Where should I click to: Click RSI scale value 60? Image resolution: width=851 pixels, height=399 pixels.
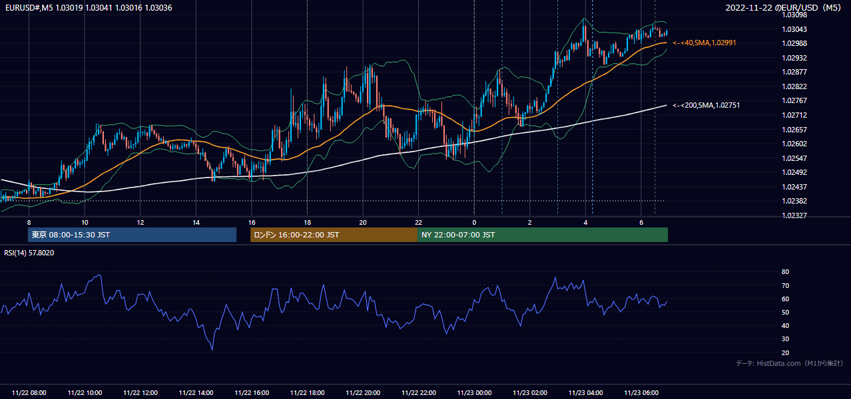pyautogui.click(x=786, y=299)
